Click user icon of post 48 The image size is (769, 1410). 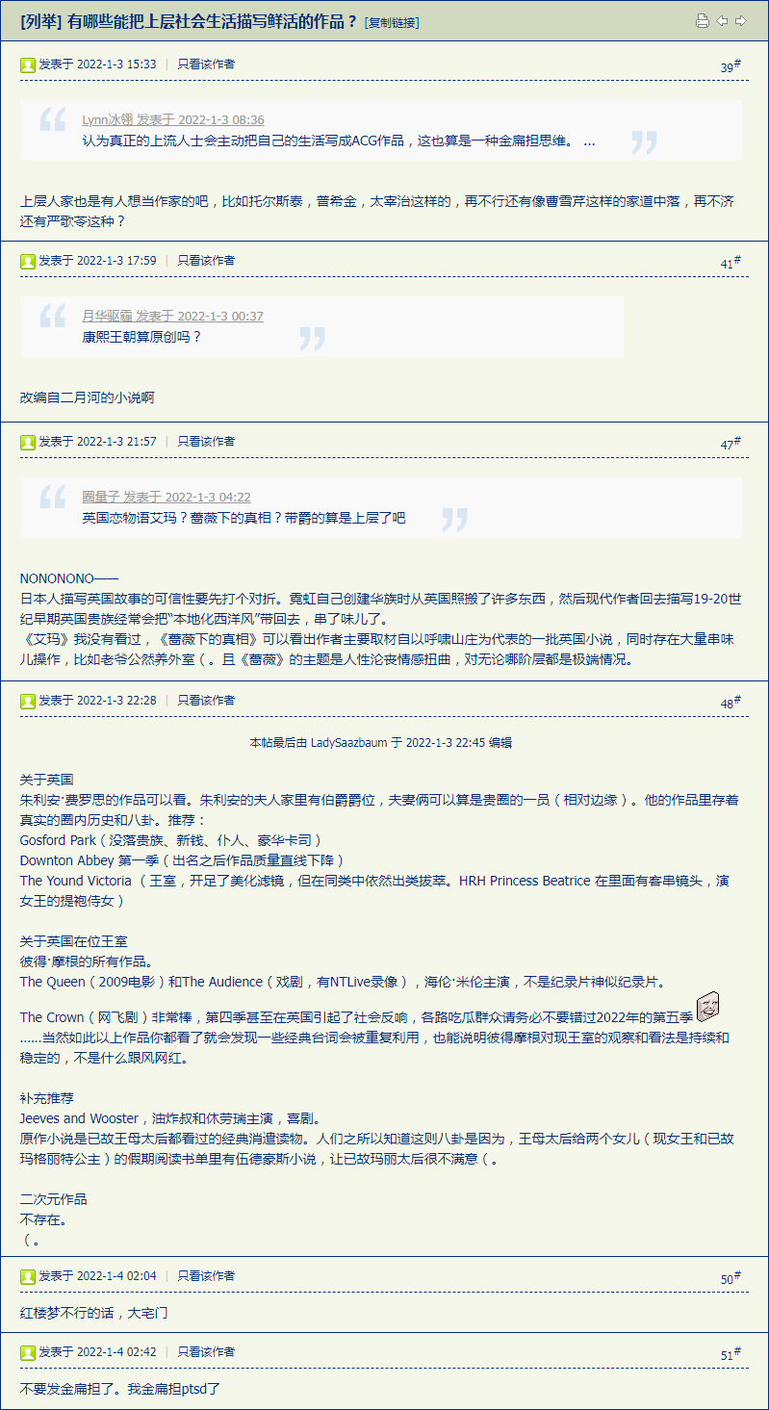pyautogui.click(x=28, y=701)
